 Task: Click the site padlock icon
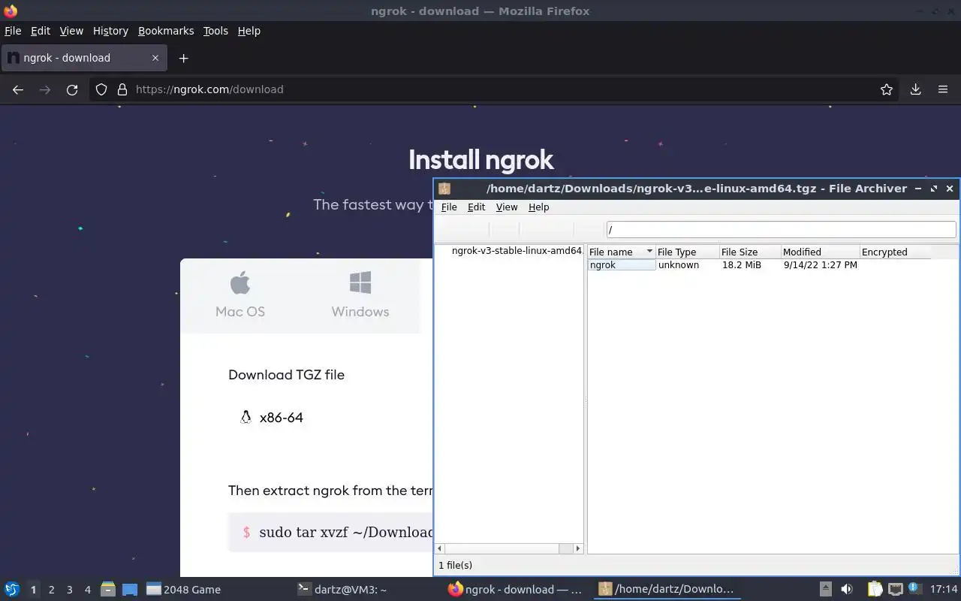click(122, 89)
